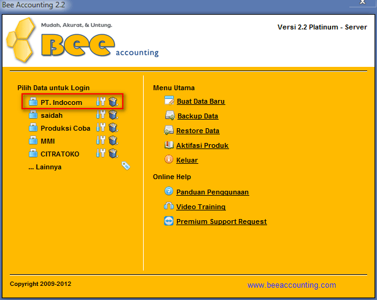Click trash bin icon in saidah row
The height and width of the screenshot is (300, 377).
[113, 115]
